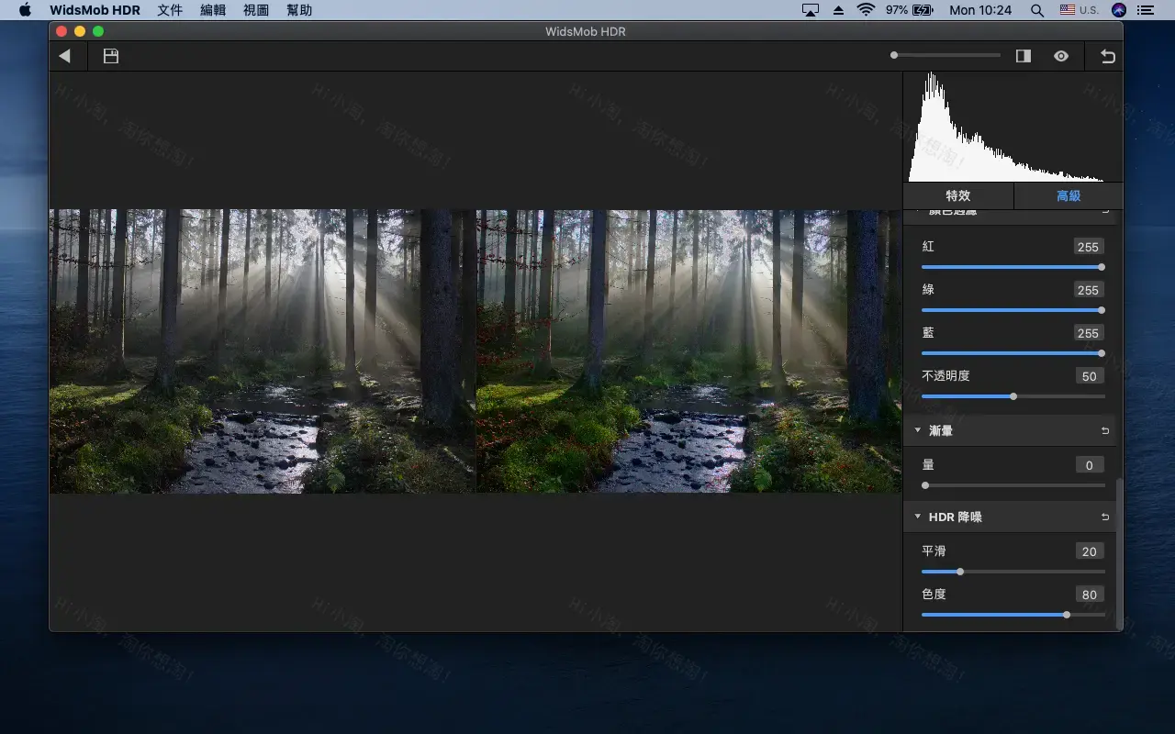1175x734 pixels.
Task: Click the save image floppy disk icon
Action: coord(110,56)
